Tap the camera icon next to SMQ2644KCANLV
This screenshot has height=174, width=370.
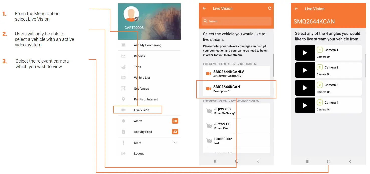(208, 73)
